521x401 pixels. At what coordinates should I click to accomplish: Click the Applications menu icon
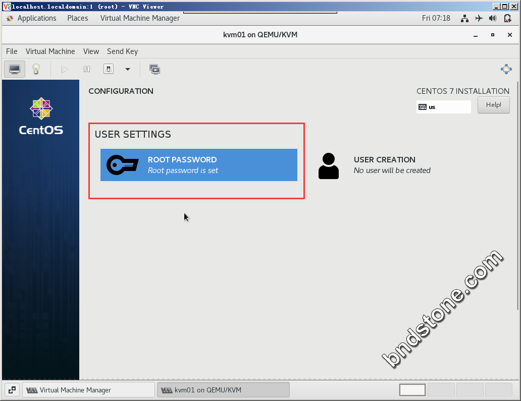tap(10, 18)
